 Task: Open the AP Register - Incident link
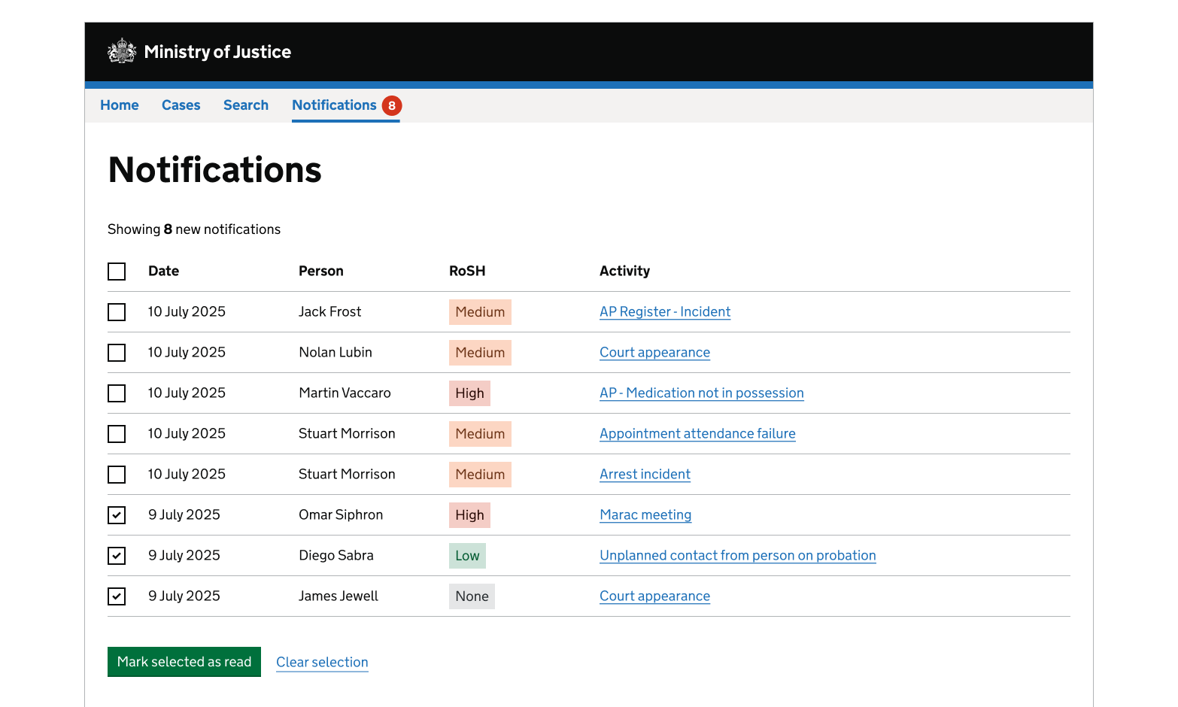point(665,312)
